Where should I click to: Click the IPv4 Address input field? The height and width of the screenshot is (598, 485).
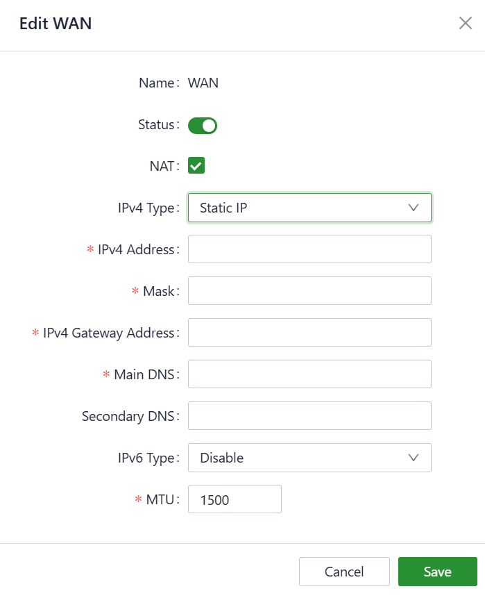click(x=309, y=249)
